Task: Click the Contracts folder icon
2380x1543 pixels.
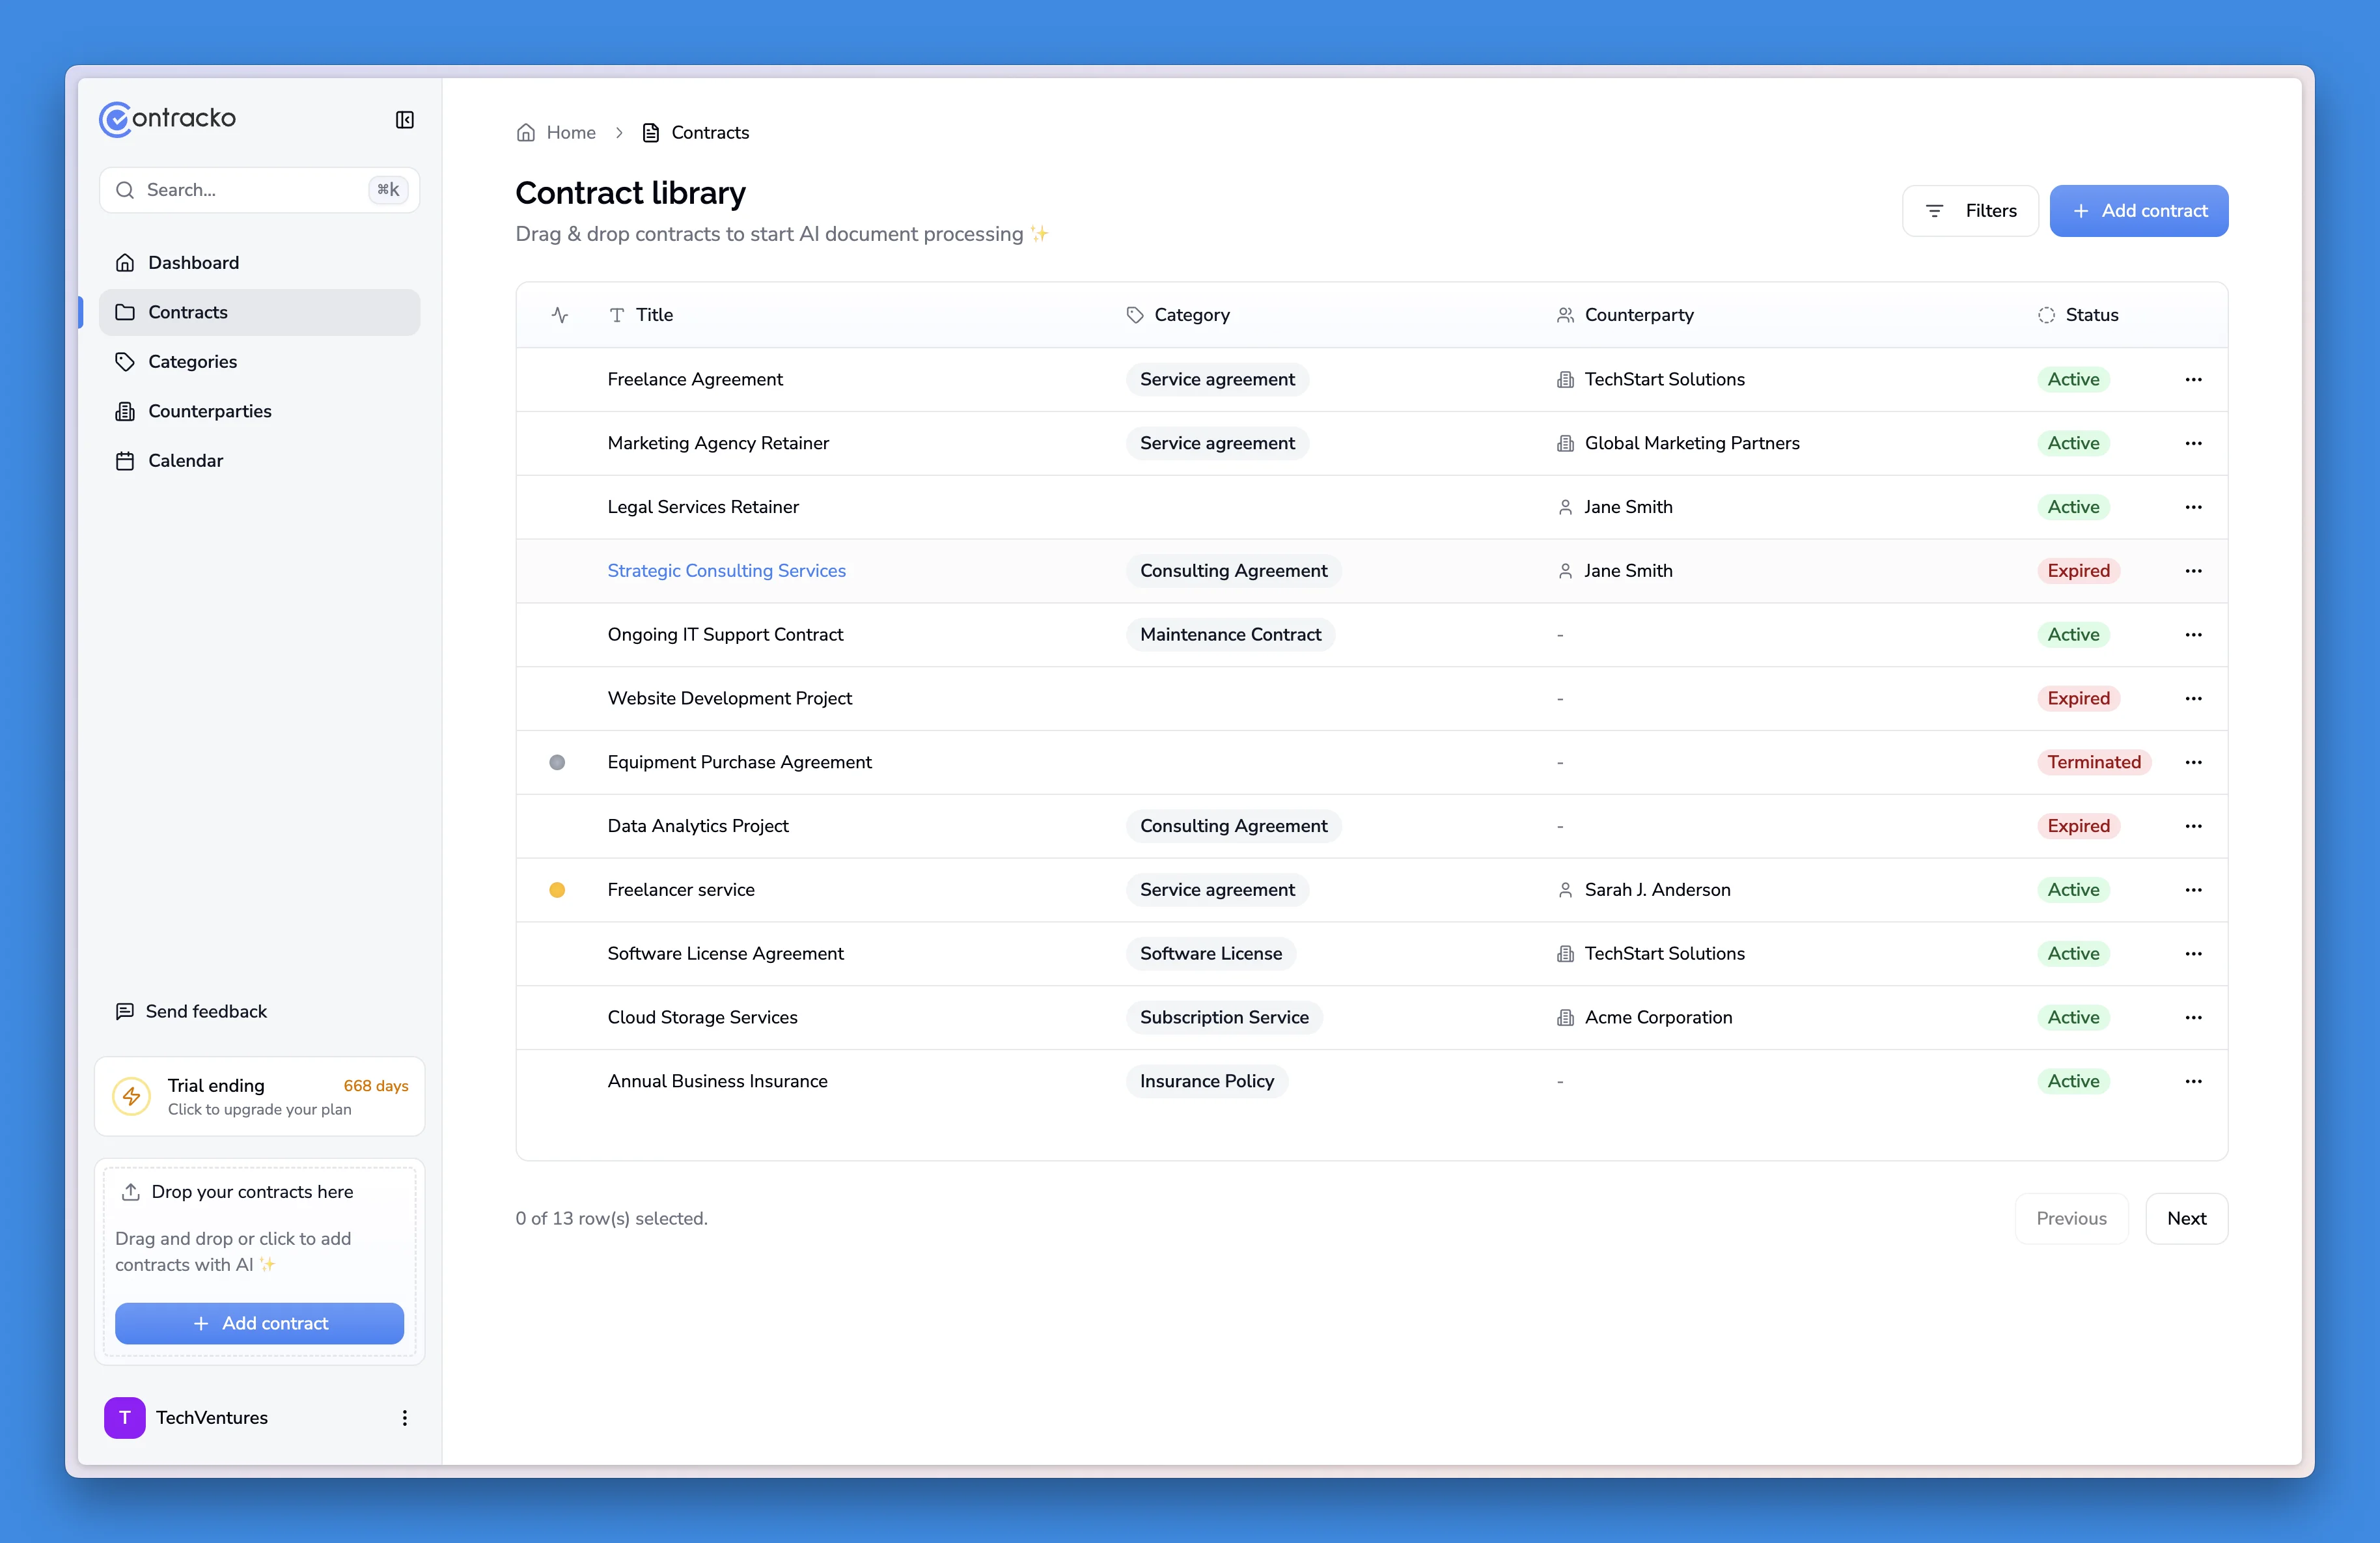Action: pyautogui.click(x=126, y=312)
